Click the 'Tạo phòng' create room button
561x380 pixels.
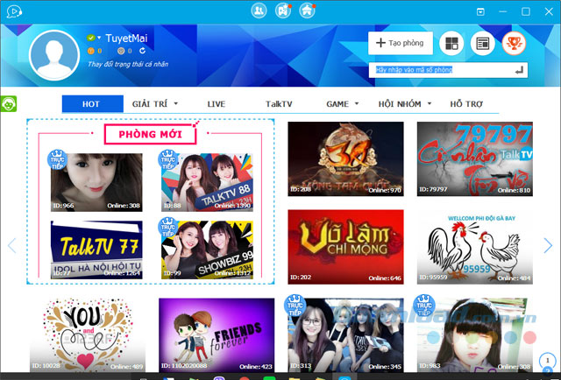(x=401, y=43)
